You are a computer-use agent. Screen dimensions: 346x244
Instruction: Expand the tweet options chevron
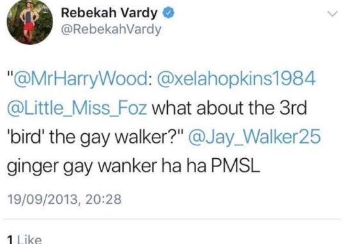point(333,13)
